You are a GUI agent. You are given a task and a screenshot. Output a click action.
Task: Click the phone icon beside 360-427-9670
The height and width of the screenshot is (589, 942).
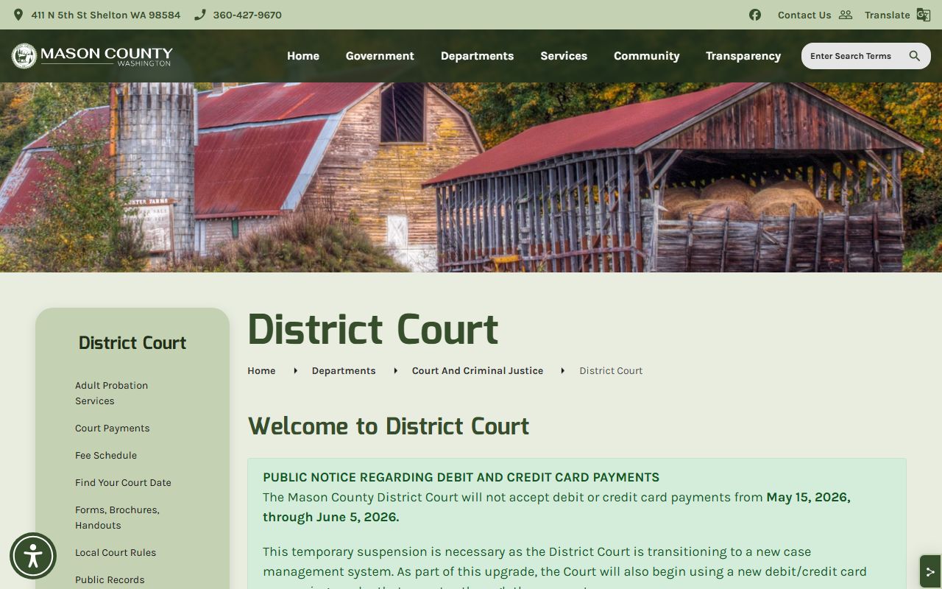click(199, 15)
